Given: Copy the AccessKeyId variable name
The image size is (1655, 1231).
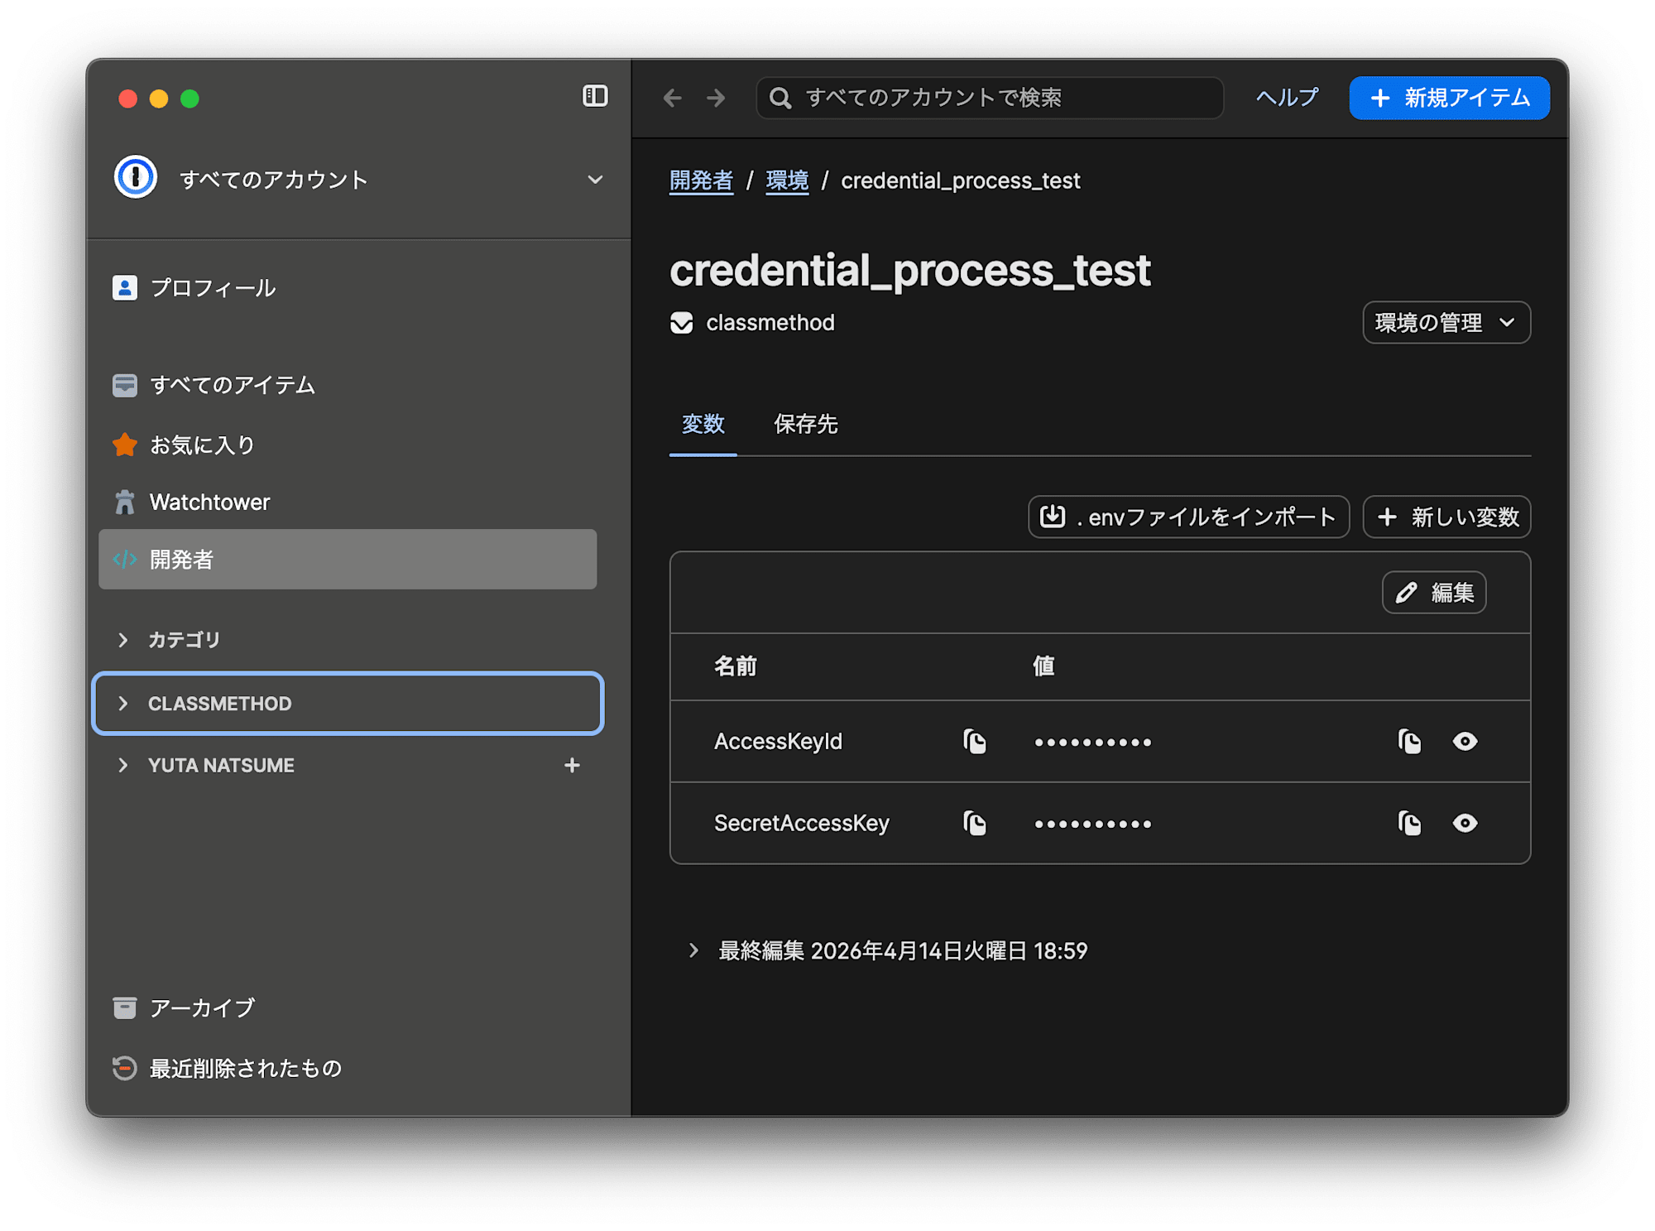Looking at the screenshot, I should coord(975,741).
